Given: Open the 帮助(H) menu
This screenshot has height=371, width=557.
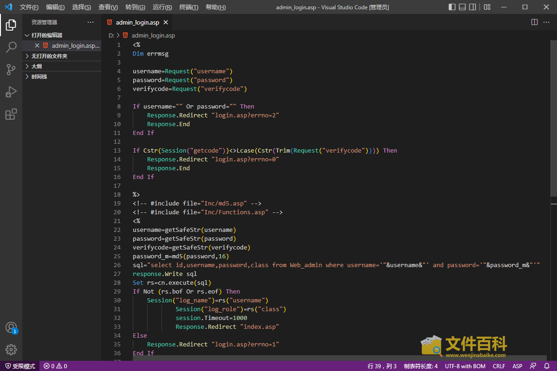Looking at the screenshot, I should [215, 7].
